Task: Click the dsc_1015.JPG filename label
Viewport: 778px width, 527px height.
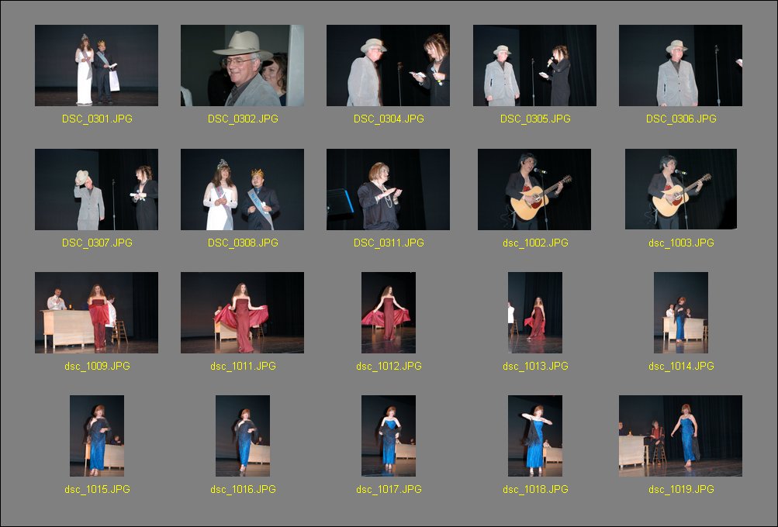Action: point(97,489)
